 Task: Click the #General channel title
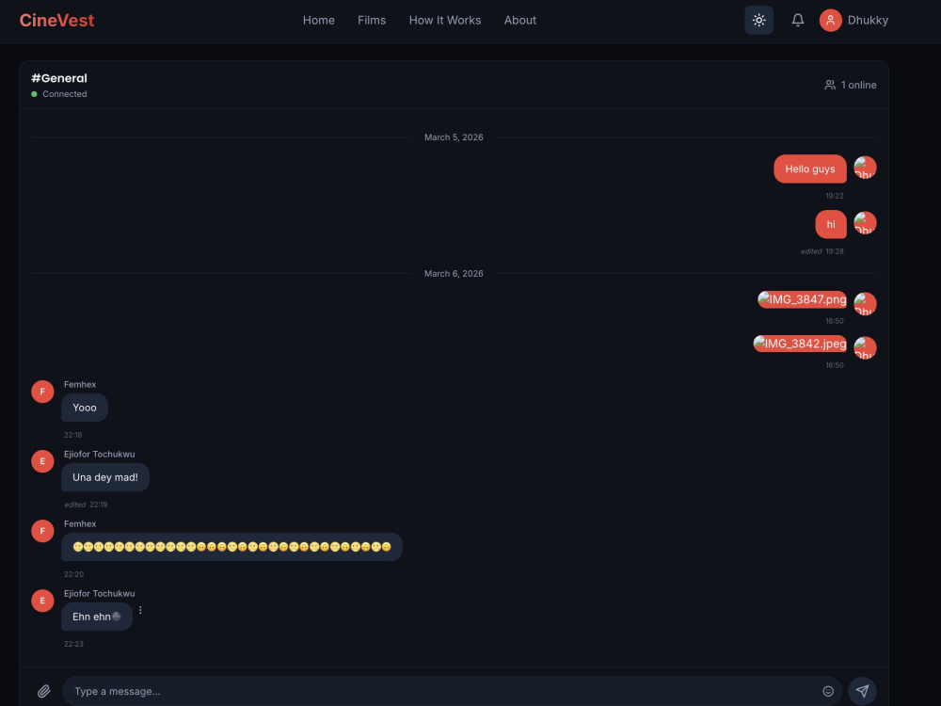(58, 78)
